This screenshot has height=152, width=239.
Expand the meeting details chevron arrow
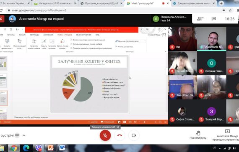click(24, 135)
